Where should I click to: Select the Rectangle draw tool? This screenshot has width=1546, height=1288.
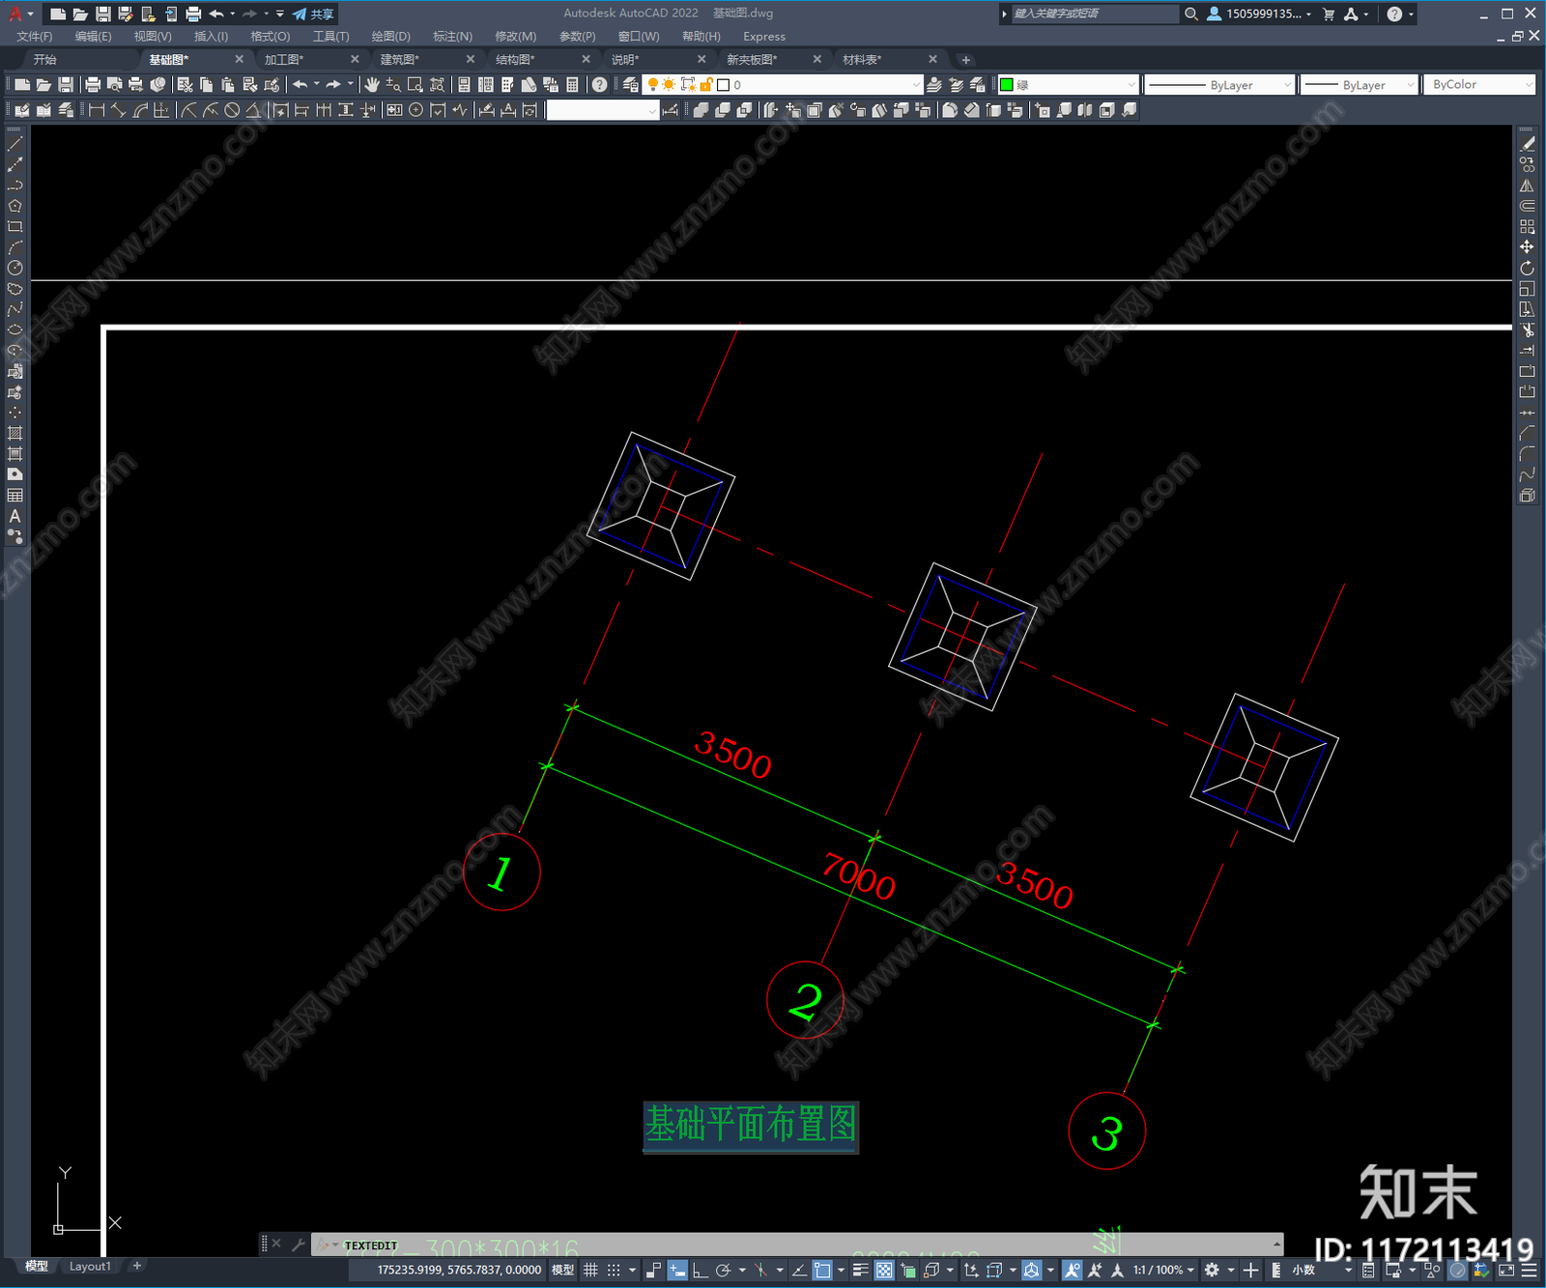[x=14, y=227]
